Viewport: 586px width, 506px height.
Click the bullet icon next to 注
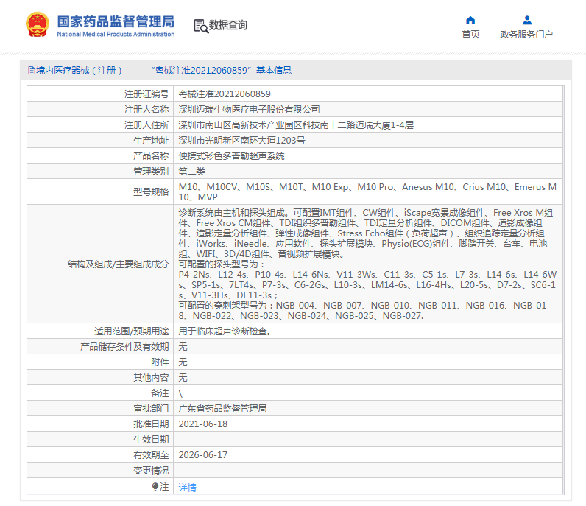point(155,486)
